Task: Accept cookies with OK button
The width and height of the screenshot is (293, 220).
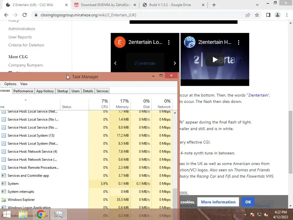Action: [248, 202]
